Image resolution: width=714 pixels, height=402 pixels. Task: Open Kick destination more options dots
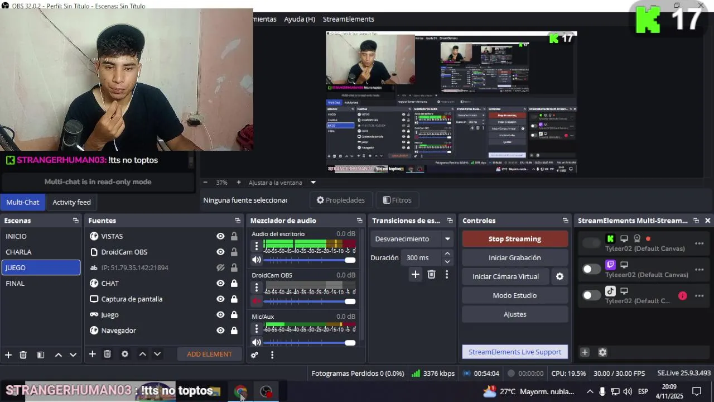pos(699,243)
